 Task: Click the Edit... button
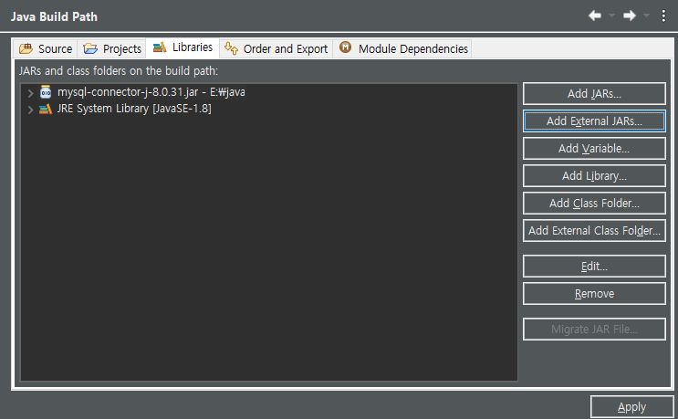[594, 267]
